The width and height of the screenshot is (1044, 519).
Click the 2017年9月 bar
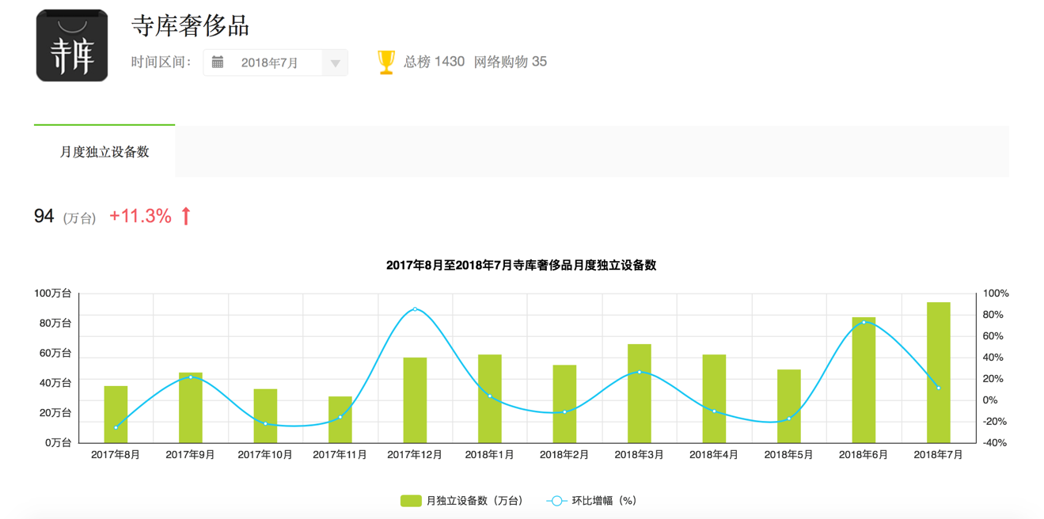[191, 407]
